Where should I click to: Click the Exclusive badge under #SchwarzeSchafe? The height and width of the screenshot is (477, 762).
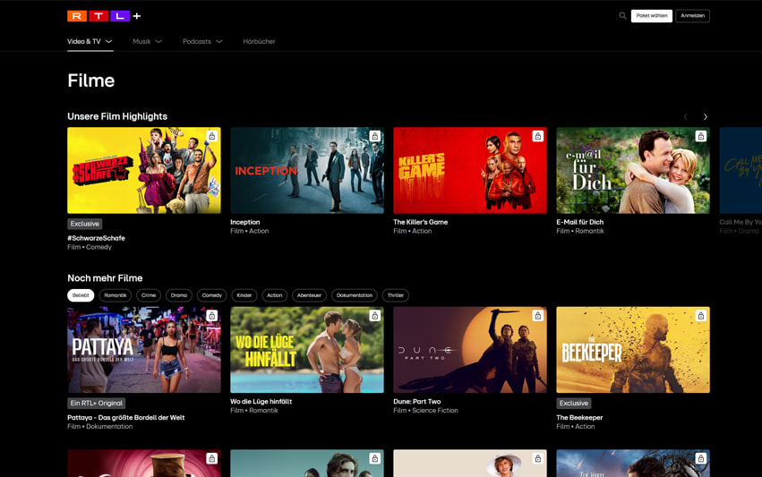coord(84,224)
